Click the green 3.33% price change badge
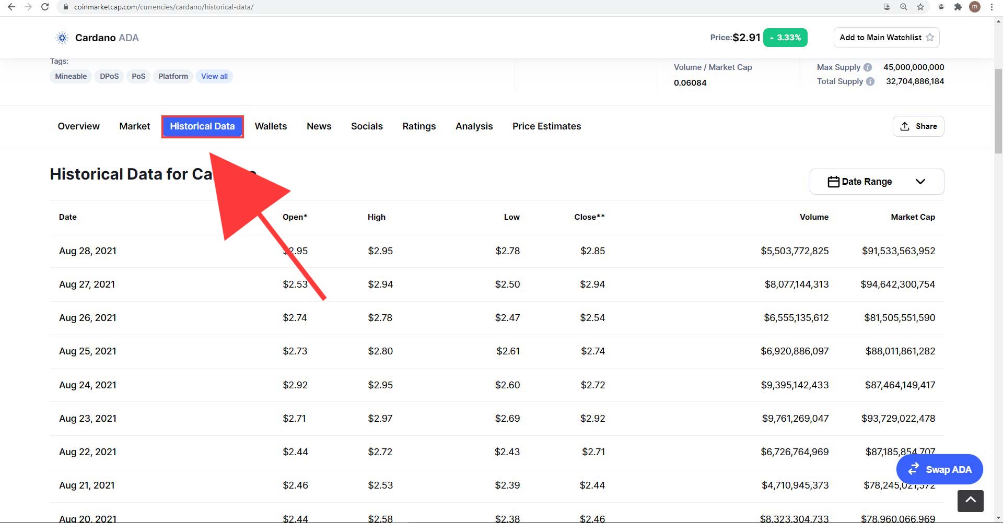Viewport: 1003px width, 523px height. [785, 38]
